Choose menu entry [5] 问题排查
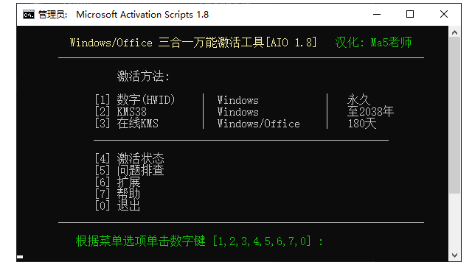 click(x=130, y=170)
